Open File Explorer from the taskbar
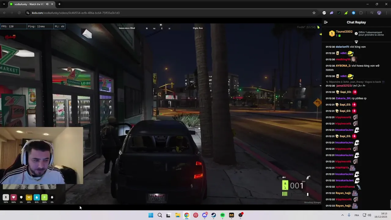The height and width of the screenshot is (220, 391). point(177,215)
